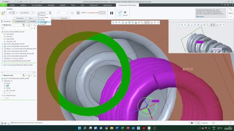Viewport: 234px width, 131px height.
Task: Choose Angle Offset constraint type
Action: click(44, 17)
